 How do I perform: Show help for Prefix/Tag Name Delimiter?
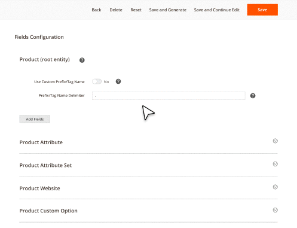point(253,96)
